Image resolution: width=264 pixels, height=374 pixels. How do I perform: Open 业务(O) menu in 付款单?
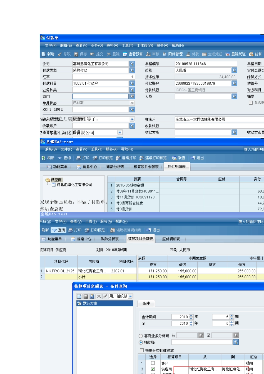[x=97, y=45]
